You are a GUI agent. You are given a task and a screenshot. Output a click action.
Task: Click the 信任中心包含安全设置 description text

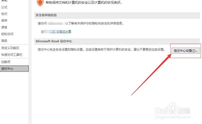pyautogui.click(x=101, y=50)
